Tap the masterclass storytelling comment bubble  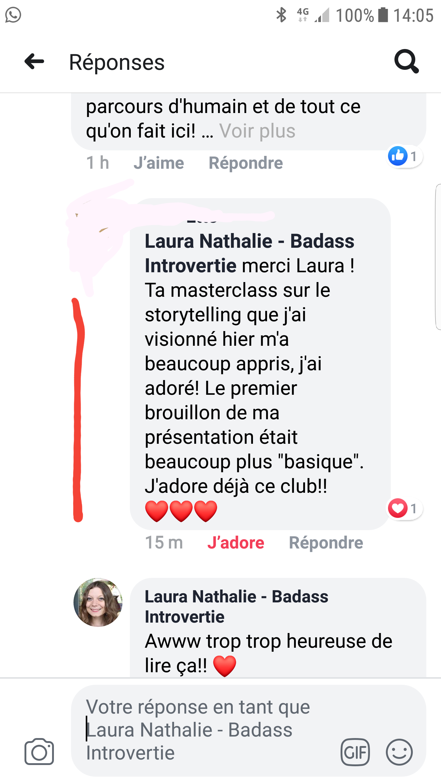pos(260,364)
